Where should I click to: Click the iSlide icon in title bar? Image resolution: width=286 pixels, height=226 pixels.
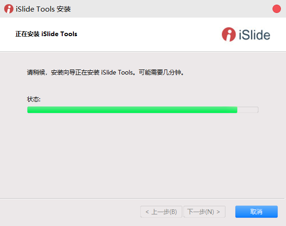[x=8, y=9]
